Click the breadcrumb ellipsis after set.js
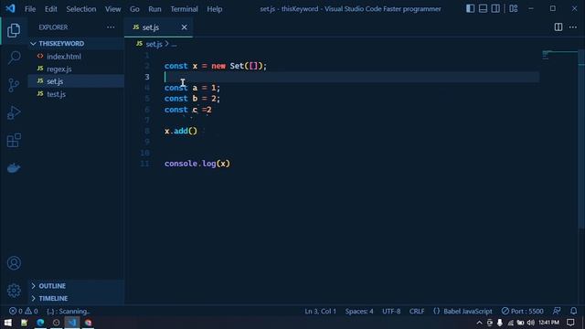 point(175,45)
